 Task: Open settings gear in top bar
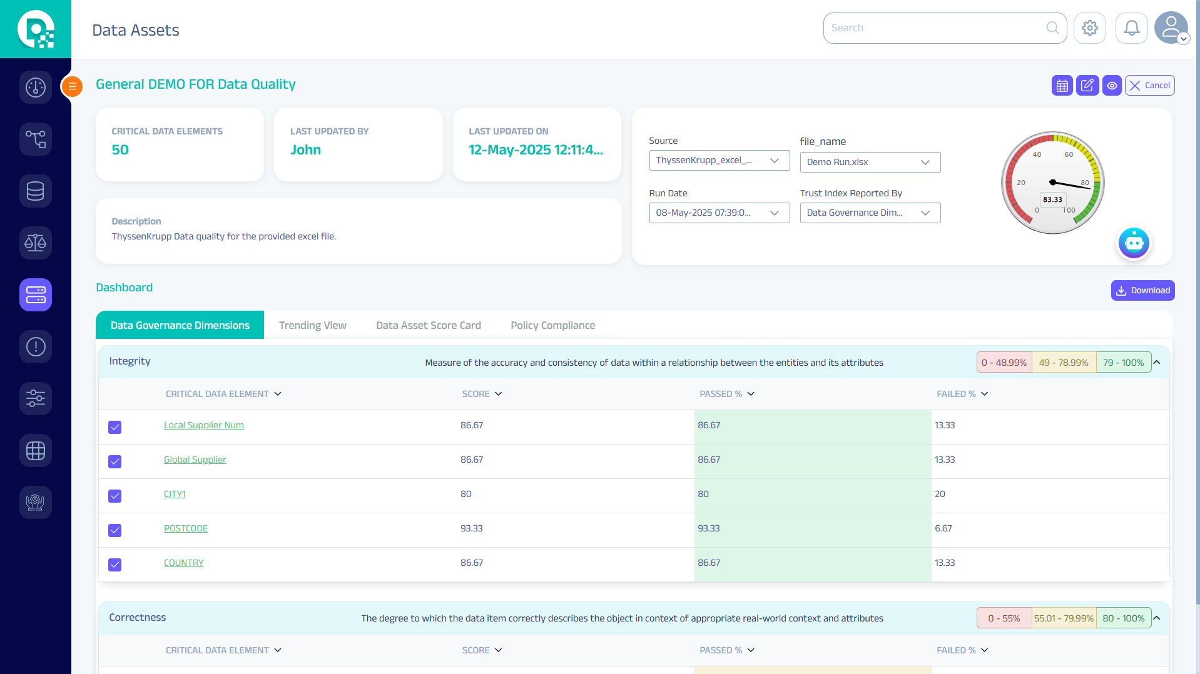point(1089,28)
